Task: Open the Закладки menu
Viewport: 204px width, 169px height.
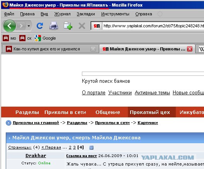Action: (x=86, y=14)
